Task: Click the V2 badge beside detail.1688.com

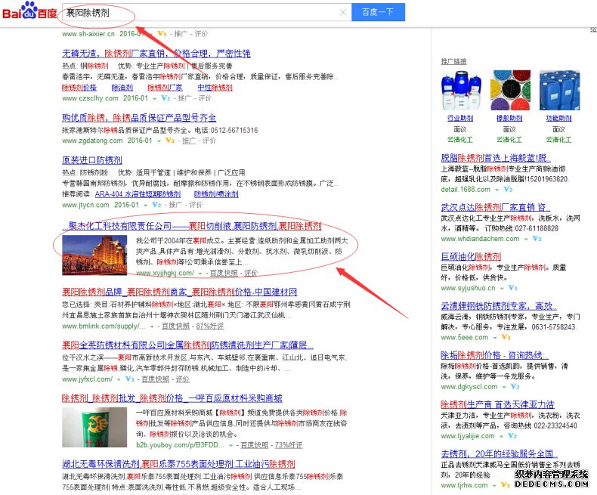Action: pos(508,189)
